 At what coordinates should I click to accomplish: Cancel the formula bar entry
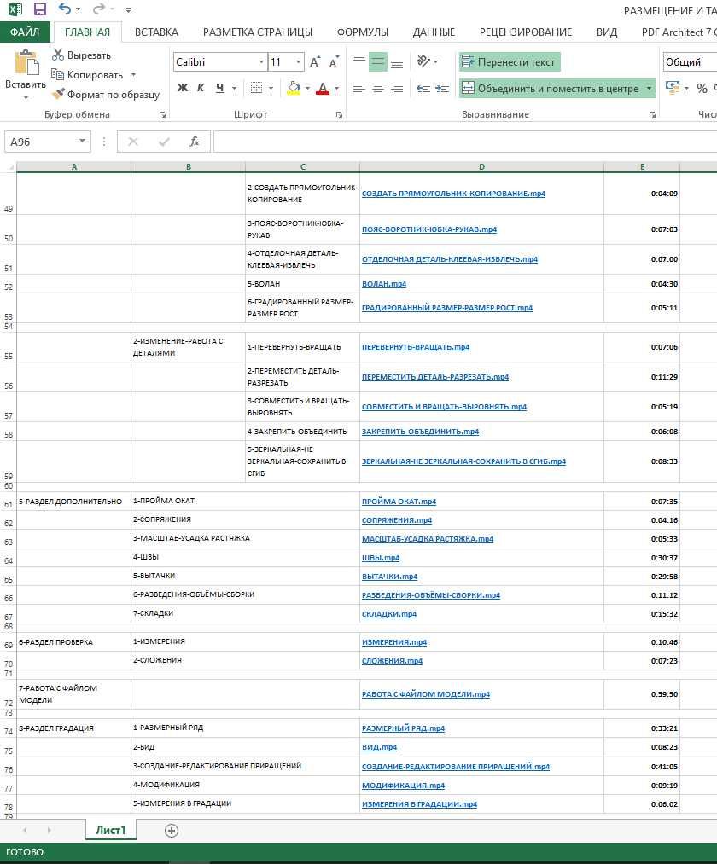pyautogui.click(x=133, y=142)
